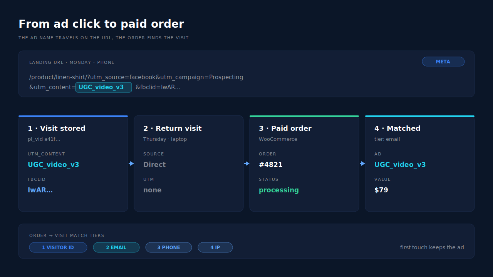Screen dimensions: 493x277
Task: Select the 1 VISITOR ID tier pill
Action: 58,247
